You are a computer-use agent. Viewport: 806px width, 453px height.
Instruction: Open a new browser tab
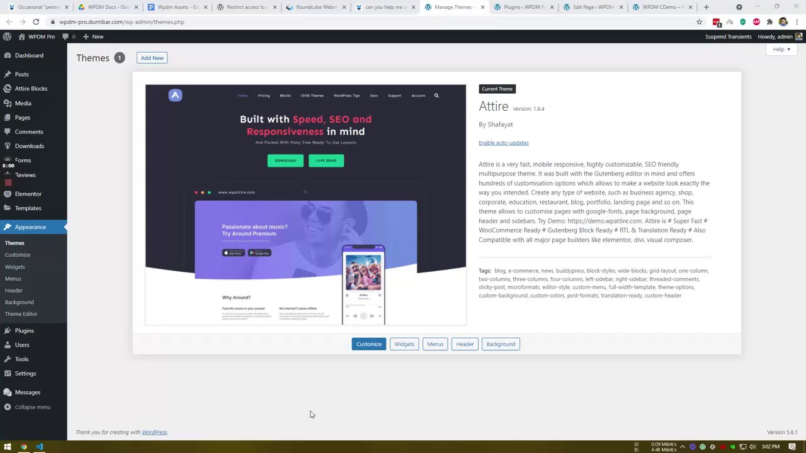click(x=706, y=7)
